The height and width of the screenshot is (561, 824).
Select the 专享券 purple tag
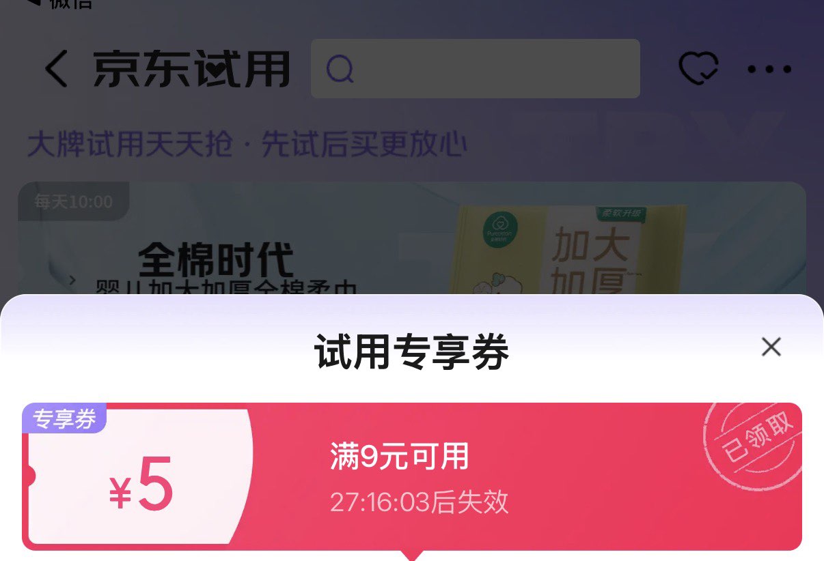coord(65,419)
